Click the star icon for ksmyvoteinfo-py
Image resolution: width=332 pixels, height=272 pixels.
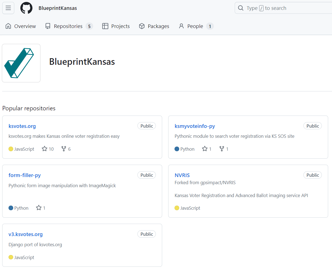click(x=205, y=149)
